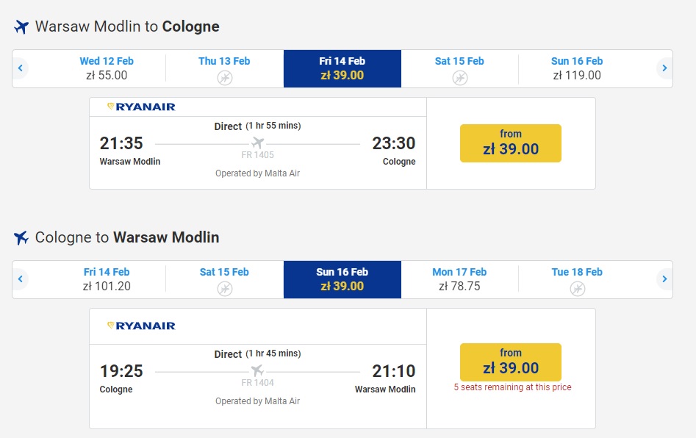Show earlier return dates with left chevron
Screen dimensions: 696x438
point(20,279)
